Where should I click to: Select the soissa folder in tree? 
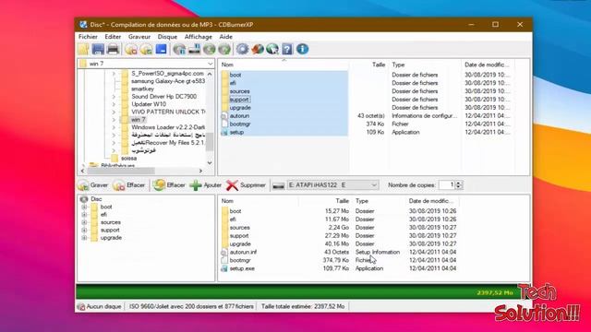(x=129, y=159)
